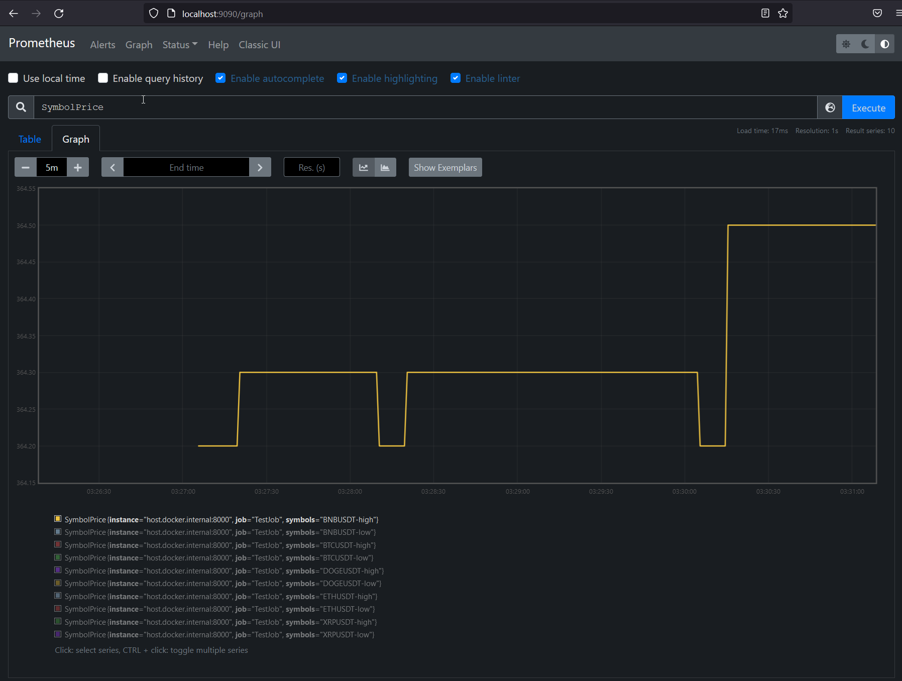Select BTCUSDT-high series color swatch
Image resolution: width=902 pixels, height=681 pixels.
coord(58,544)
